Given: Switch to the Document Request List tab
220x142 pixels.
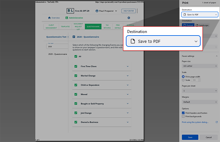Looking at the screenshot, I should (78, 26).
